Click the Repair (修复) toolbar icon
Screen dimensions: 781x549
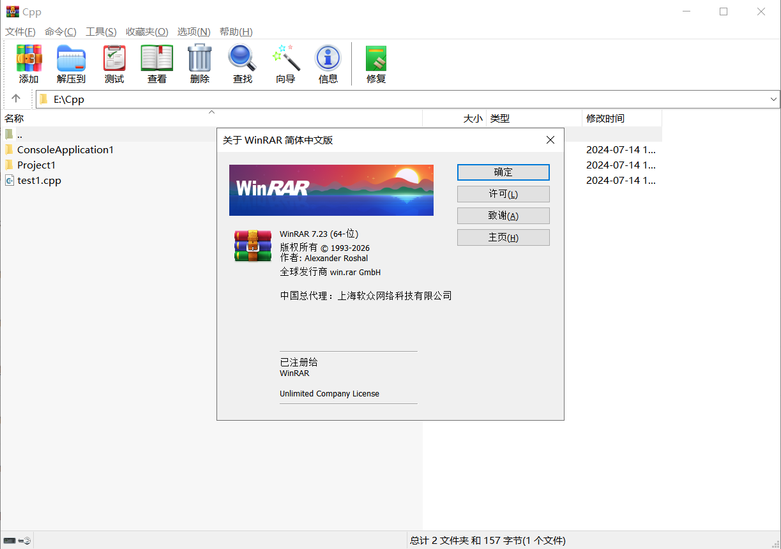pos(376,58)
